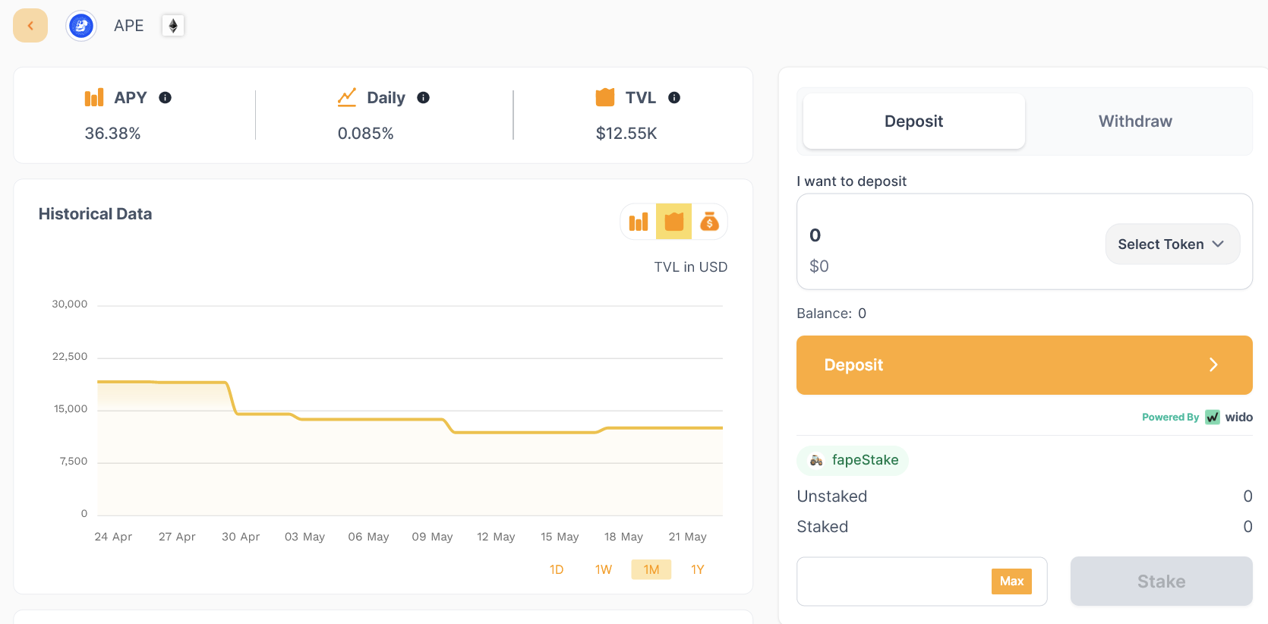Click the Max button
The height and width of the screenshot is (624, 1268).
coord(1011,581)
